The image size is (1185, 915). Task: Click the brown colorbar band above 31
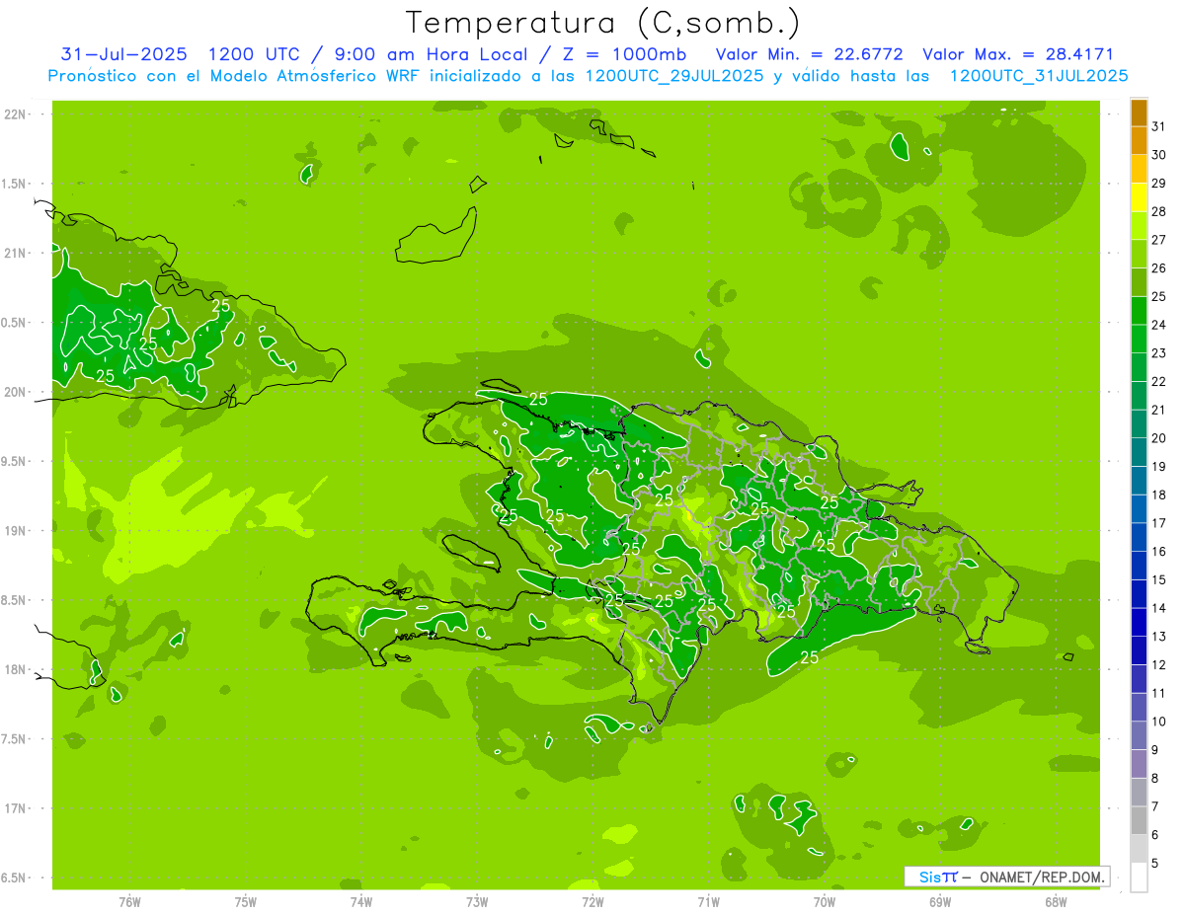point(1139,112)
